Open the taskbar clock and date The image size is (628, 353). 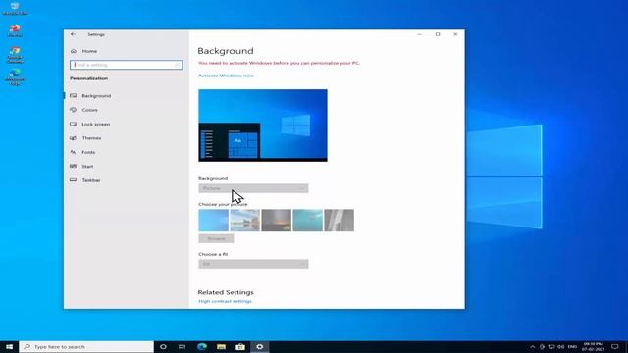[593, 347]
